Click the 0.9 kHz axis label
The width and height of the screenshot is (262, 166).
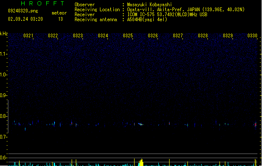pos(3,95)
